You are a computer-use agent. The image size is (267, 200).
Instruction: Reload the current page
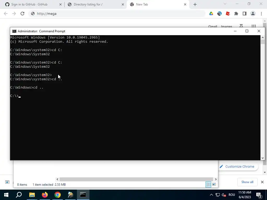pyautogui.click(x=22, y=14)
